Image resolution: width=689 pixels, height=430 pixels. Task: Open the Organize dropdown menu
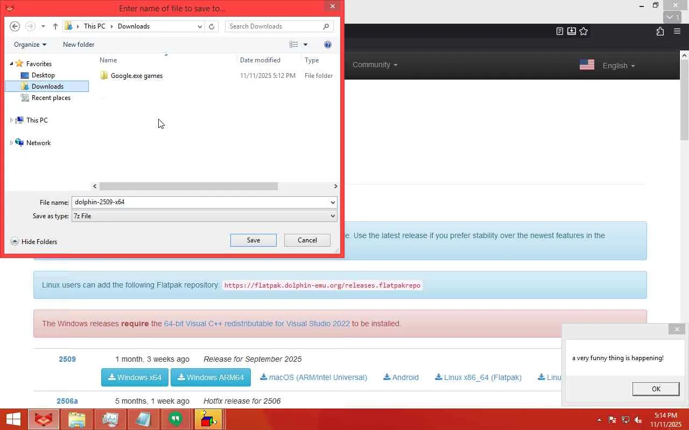click(30, 45)
